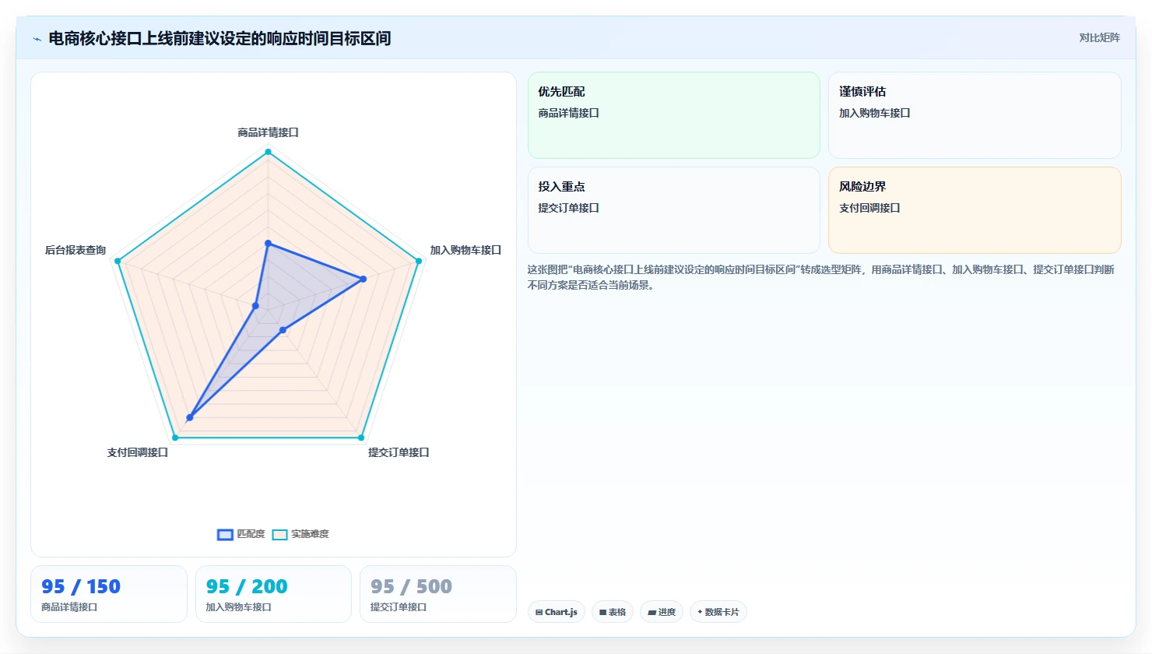Viewport: 1152px width, 654px height.
Task: Click the 后台报表查询 radar axis label
Action: click(x=76, y=250)
